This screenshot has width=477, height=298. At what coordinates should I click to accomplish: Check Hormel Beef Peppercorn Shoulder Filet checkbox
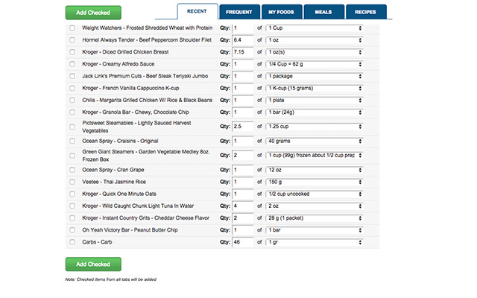pos(72,39)
